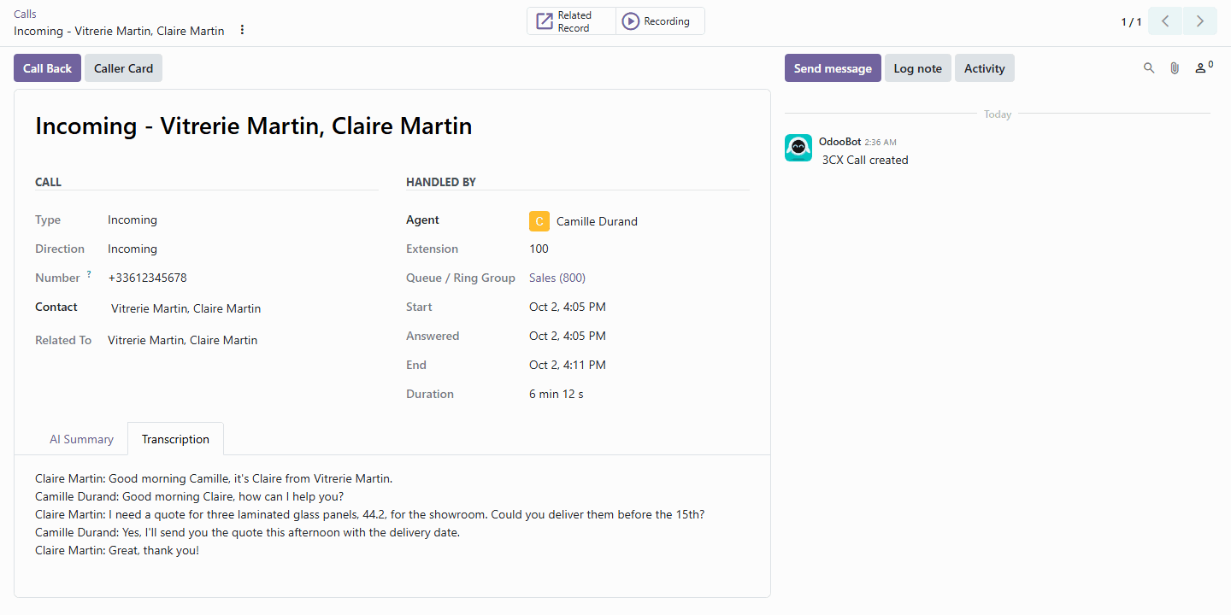Show the Number field help tooltip
The image size is (1231, 615).
coord(89,274)
